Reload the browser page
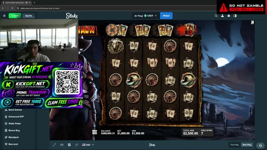 tap(12, 8)
